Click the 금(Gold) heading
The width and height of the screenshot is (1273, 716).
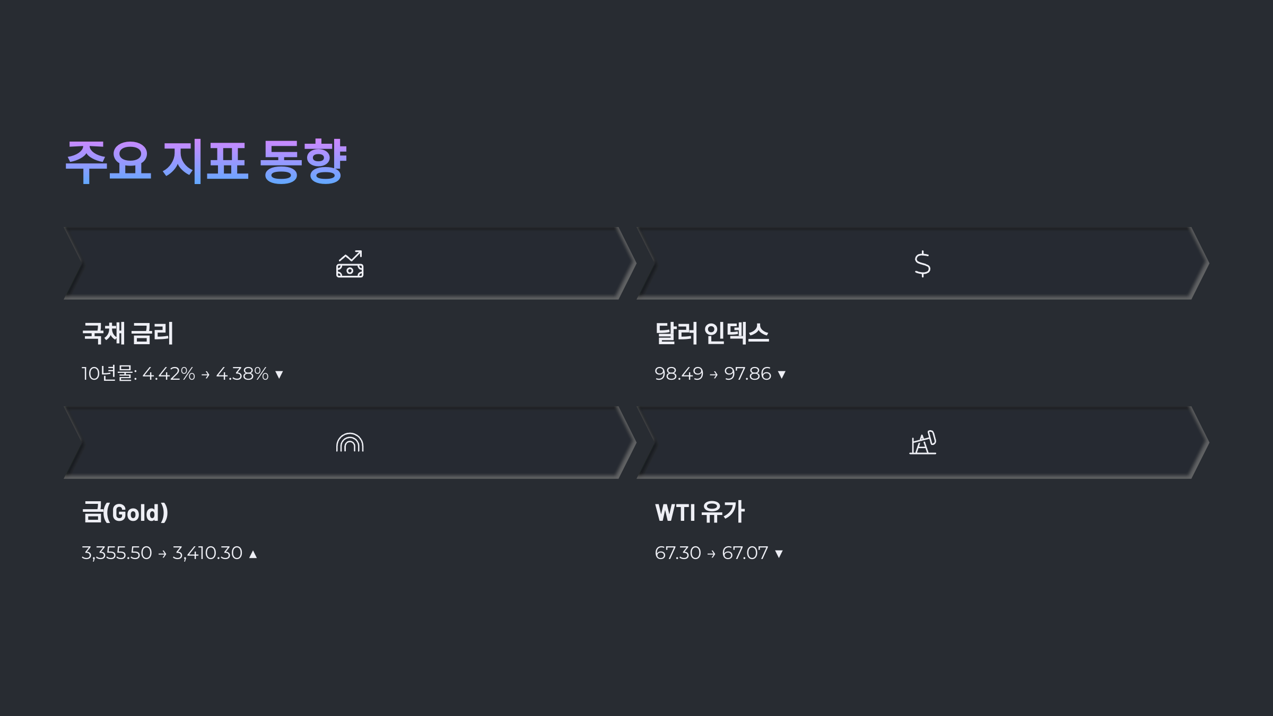pyautogui.click(x=125, y=512)
